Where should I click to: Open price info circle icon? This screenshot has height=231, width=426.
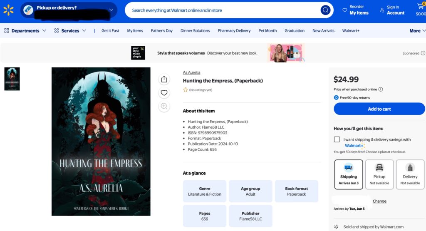(381, 89)
